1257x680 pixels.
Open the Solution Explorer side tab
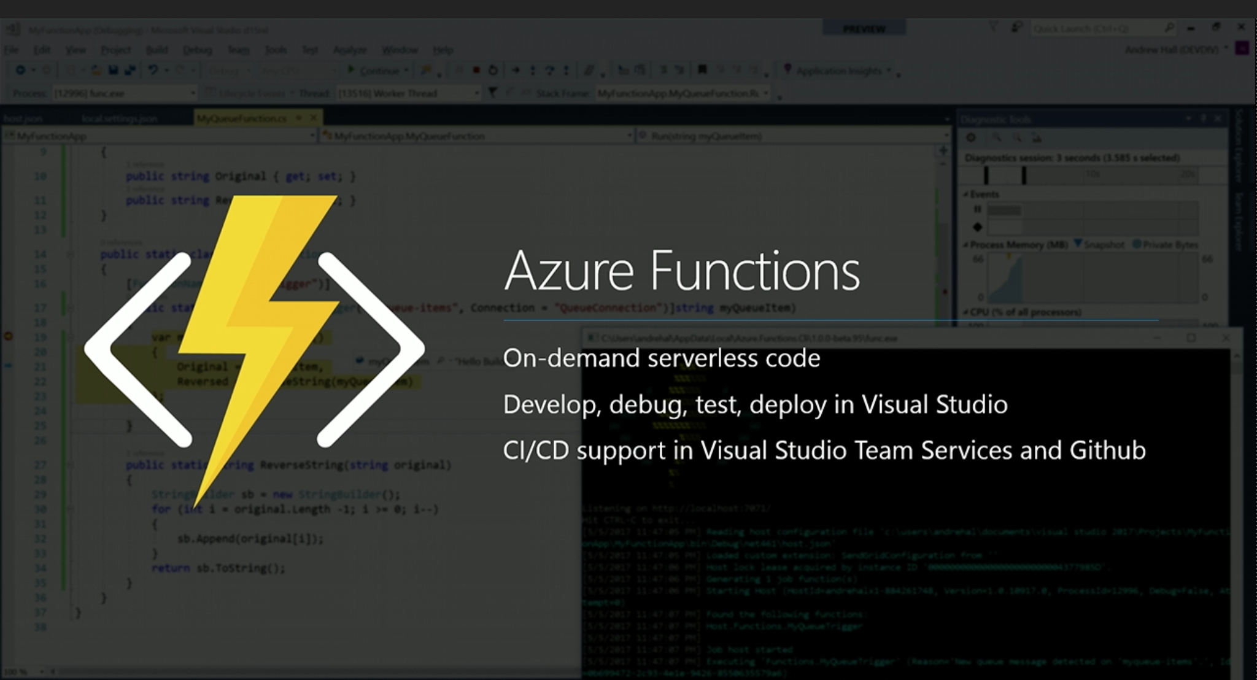1240,146
